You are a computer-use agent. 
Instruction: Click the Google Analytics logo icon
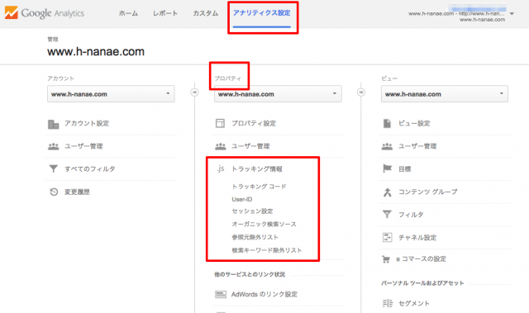point(11,13)
